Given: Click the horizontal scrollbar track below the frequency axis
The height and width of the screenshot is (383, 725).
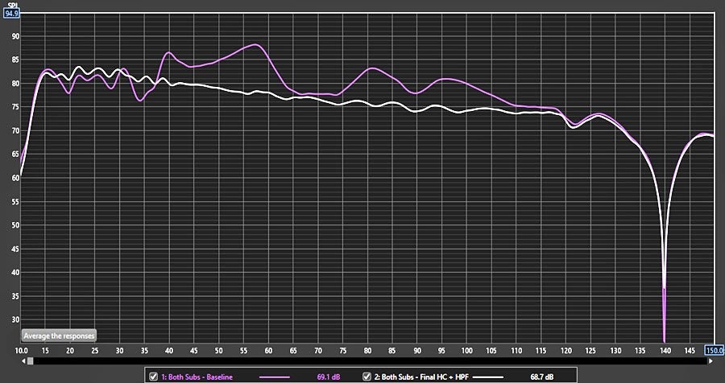Looking at the screenshot, I should (362, 361).
